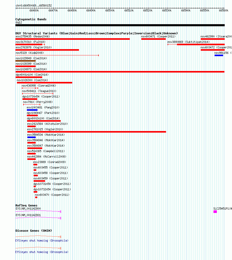Click the 66460k ruler position label

pyautogui.click(x=34, y=10)
